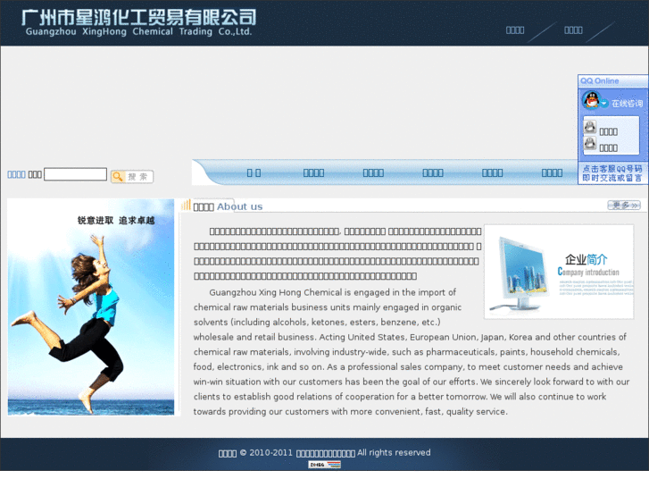Click the footer text All rights reserved

(x=394, y=453)
